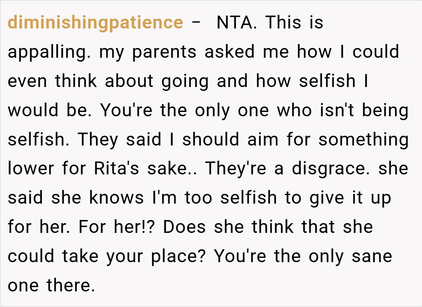The width and height of the screenshot is (422, 307).
Task: Click the phrase 'give it up'
Action: point(350,198)
